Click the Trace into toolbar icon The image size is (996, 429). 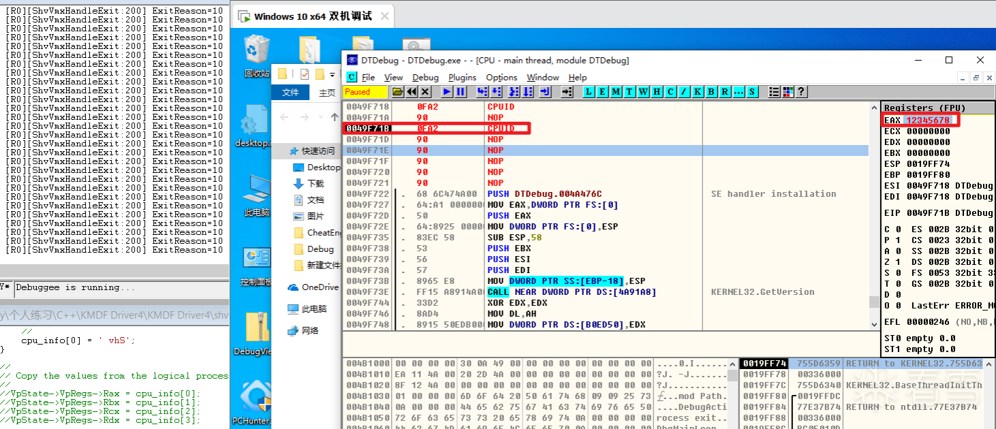click(x=514, y=91)
